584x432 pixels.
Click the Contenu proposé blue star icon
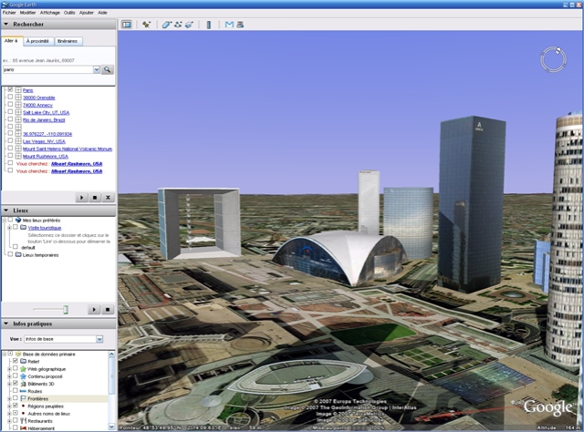coord(23,376)
